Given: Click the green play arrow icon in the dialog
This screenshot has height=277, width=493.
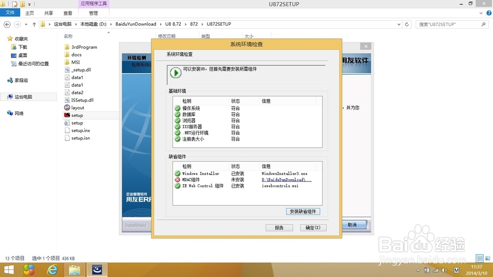Looking at the screenshot, I should [x=176, y=73].
